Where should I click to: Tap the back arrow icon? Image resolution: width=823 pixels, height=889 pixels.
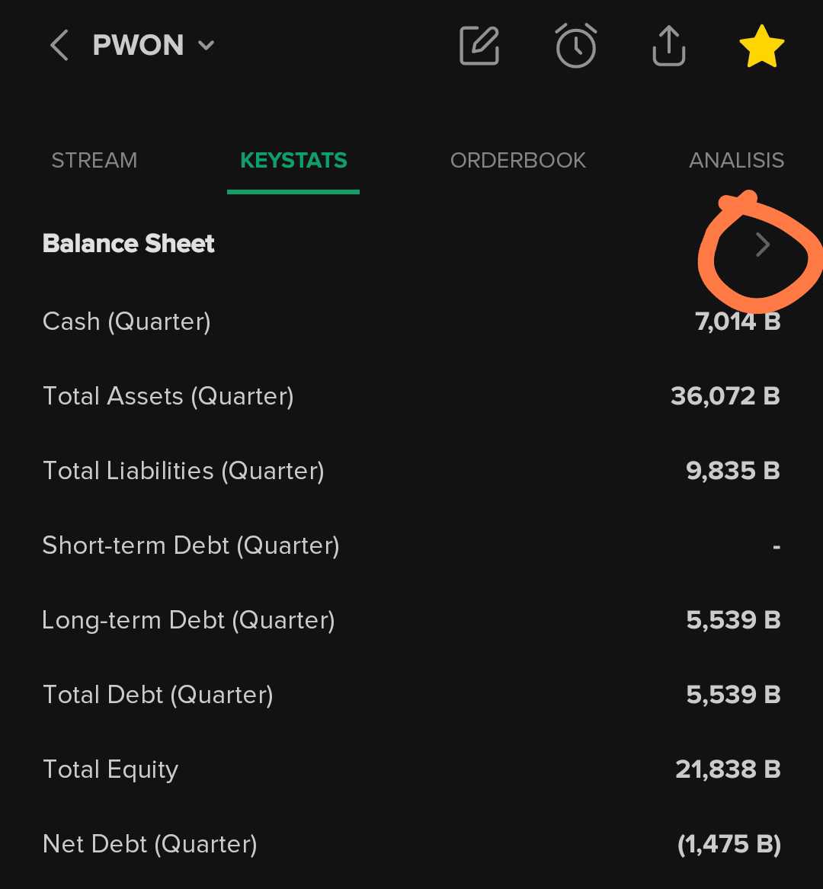(59, 46)
